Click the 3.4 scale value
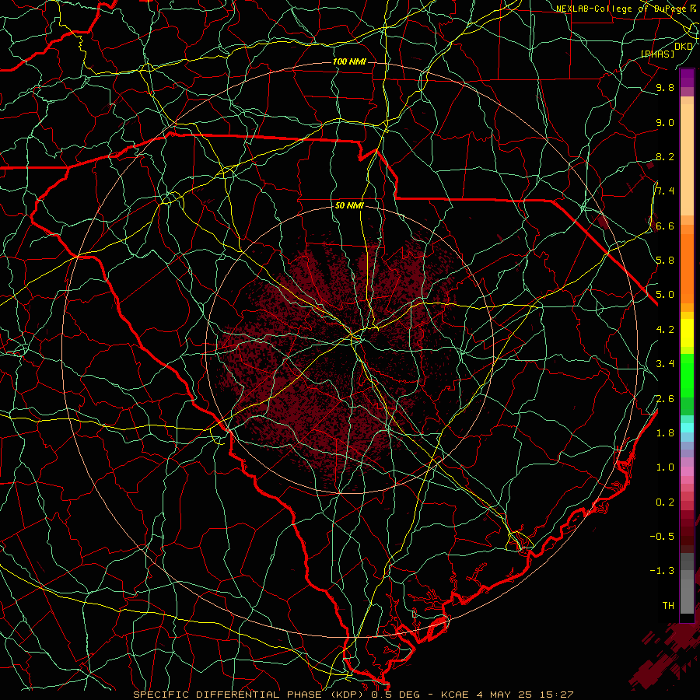The width and height of the screenshot is (700, 700). click(665, 364)
